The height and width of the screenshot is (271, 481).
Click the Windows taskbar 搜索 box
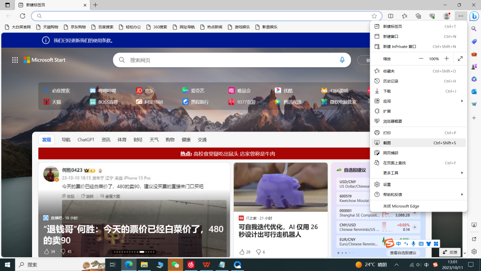[61, 265]
